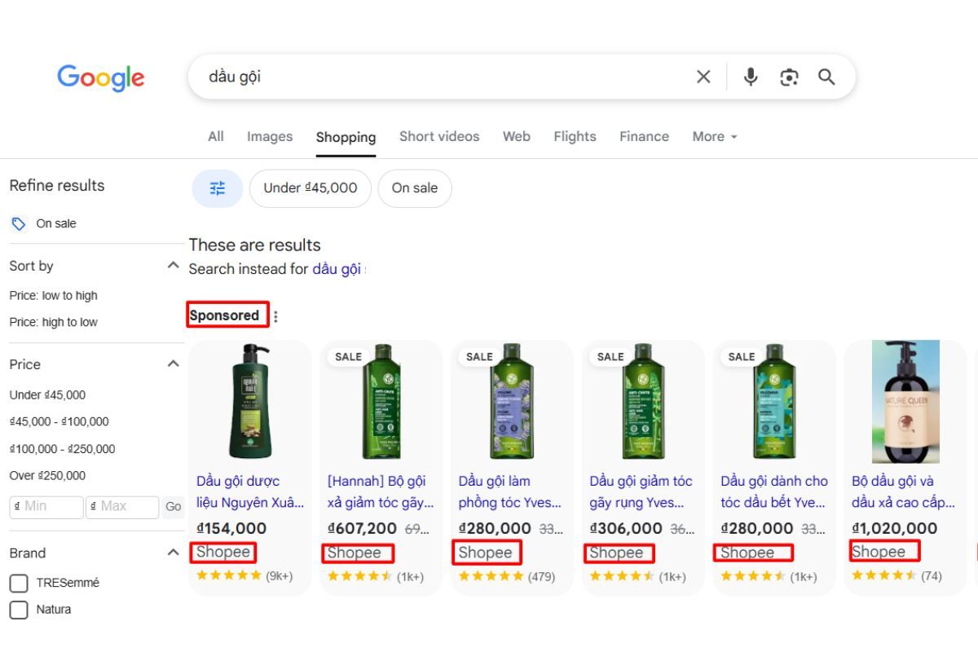This screenshot has width=978, height=652.
Task: Open the three-dot menu beside Sponsored
Action: pos(275,316)
